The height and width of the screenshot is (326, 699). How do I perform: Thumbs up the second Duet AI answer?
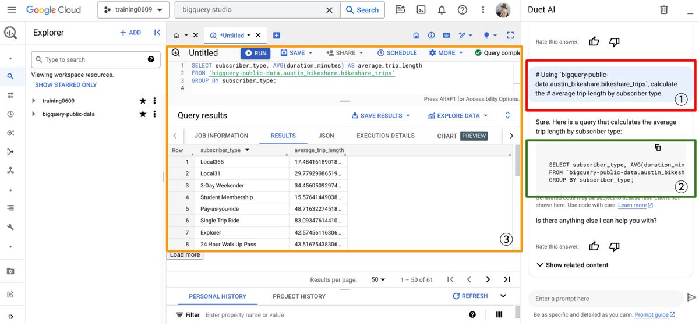coord(594,246)
